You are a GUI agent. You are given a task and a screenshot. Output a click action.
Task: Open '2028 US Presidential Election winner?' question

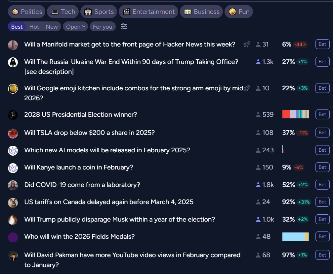80,114
